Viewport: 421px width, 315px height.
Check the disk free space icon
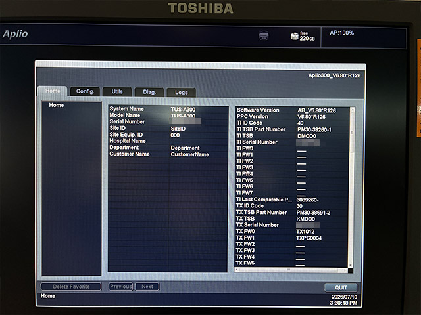tap(295, 36)
